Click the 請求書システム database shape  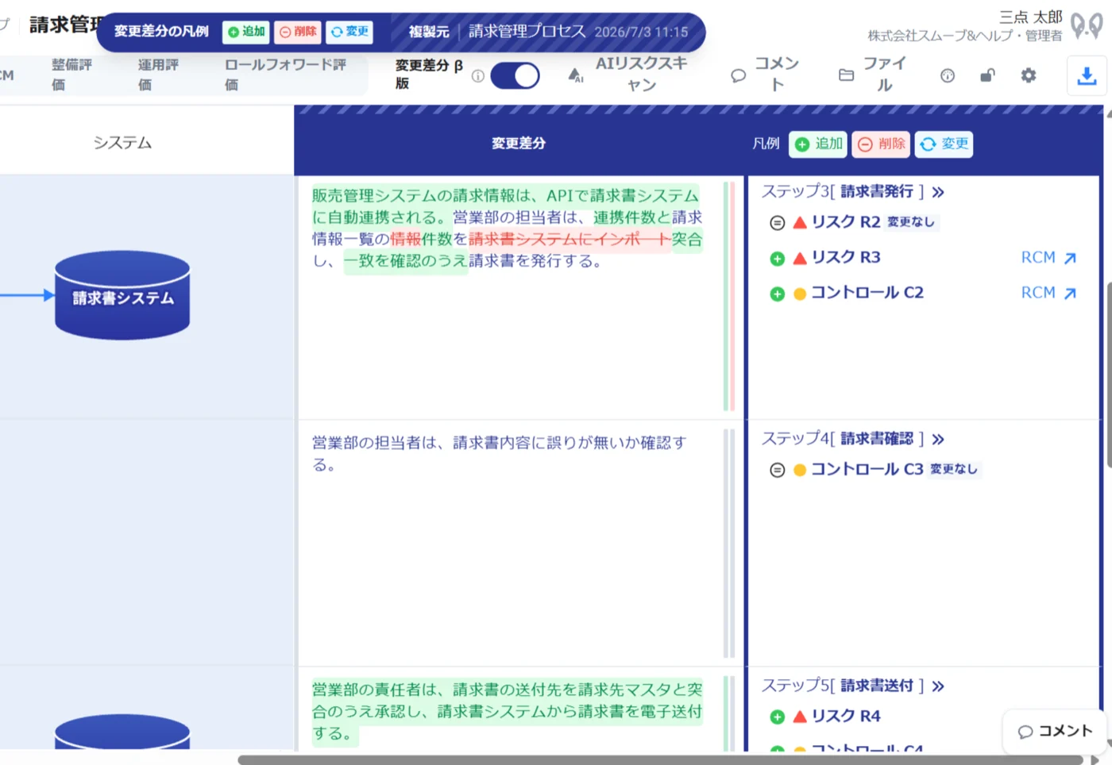point(122,296)
